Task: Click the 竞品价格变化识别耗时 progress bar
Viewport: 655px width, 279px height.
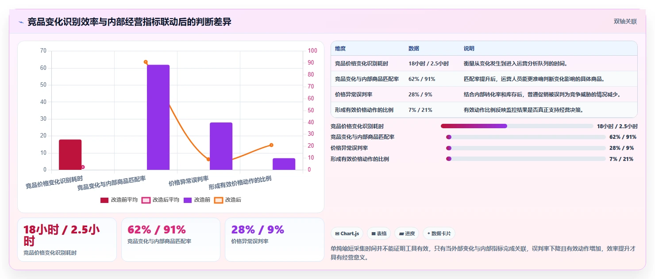Action: tap(517, 126)
